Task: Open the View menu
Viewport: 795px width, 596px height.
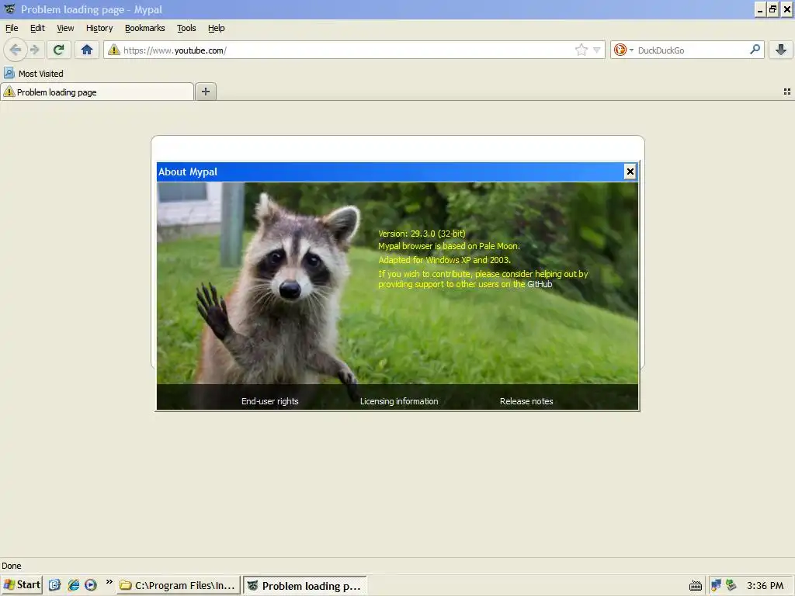Action: tap(65, 29)
